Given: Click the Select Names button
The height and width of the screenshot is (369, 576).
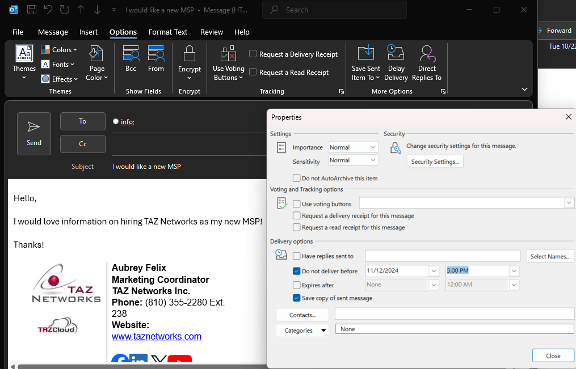Looking at the screenshot, I should point(550,256).
